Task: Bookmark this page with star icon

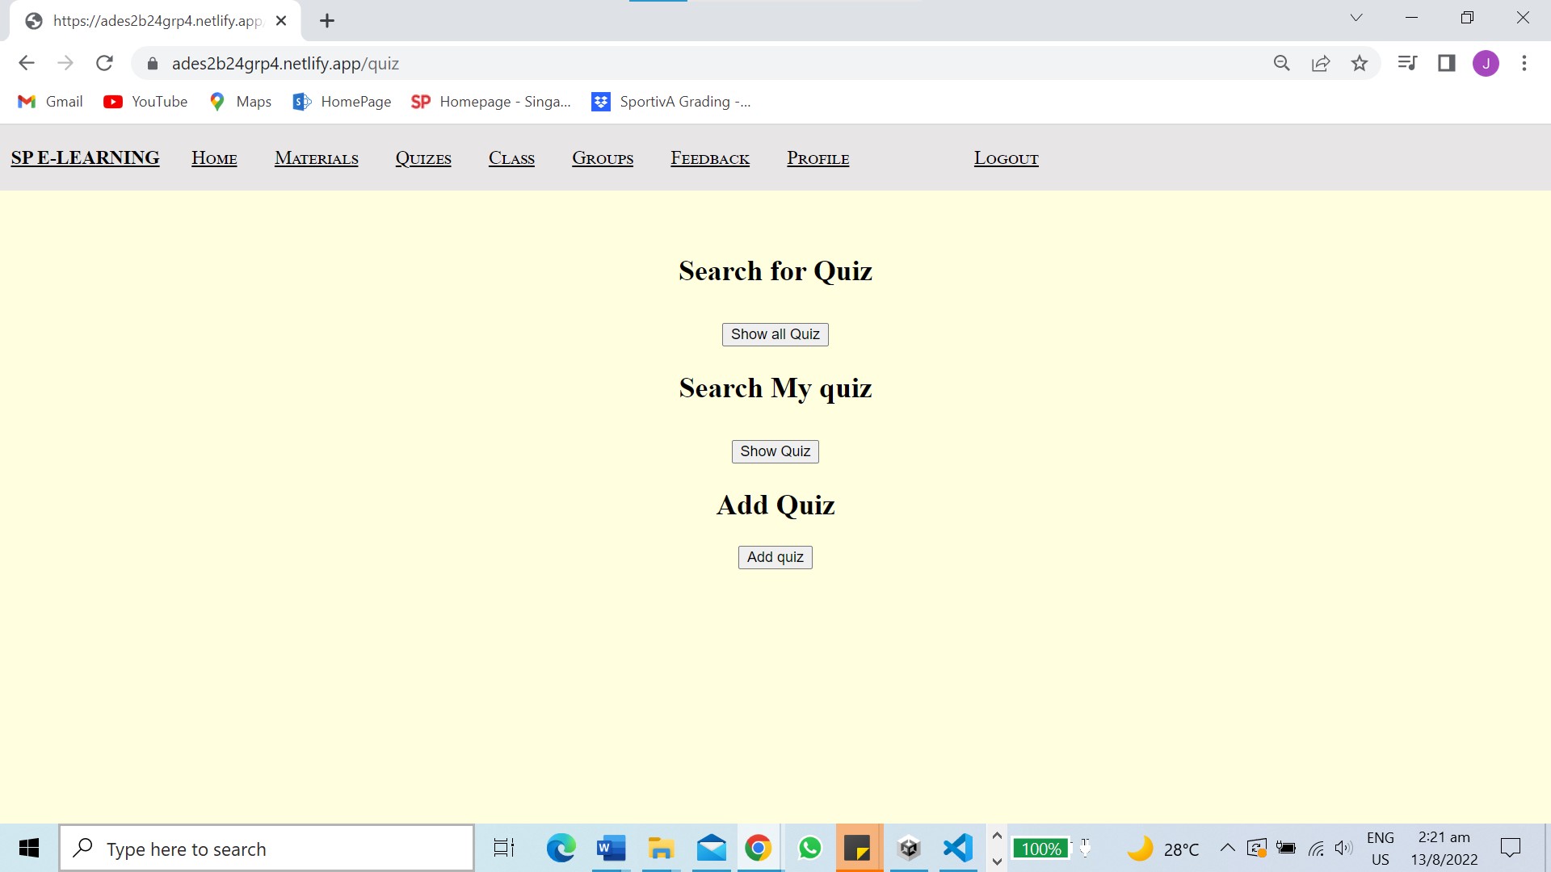Action: 1360,63
